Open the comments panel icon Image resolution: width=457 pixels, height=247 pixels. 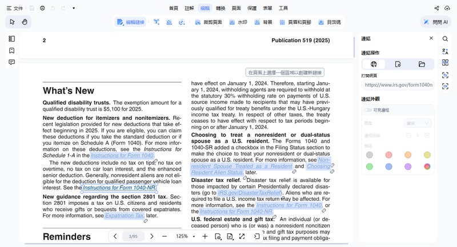11,62
